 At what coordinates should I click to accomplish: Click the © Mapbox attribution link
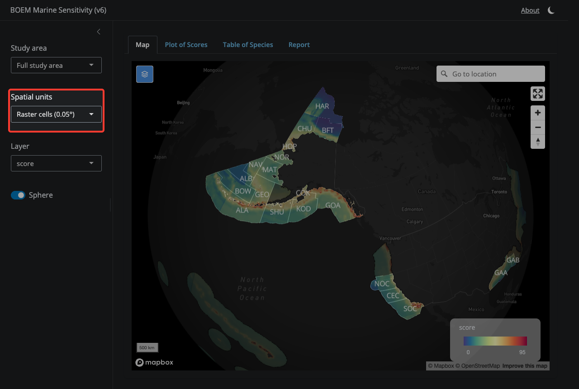[x=441, y=366]
